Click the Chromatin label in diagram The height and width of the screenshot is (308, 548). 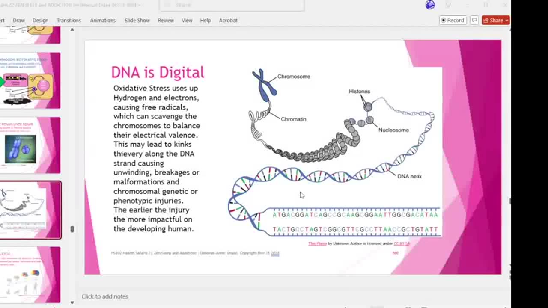click(x=293, y=119)
